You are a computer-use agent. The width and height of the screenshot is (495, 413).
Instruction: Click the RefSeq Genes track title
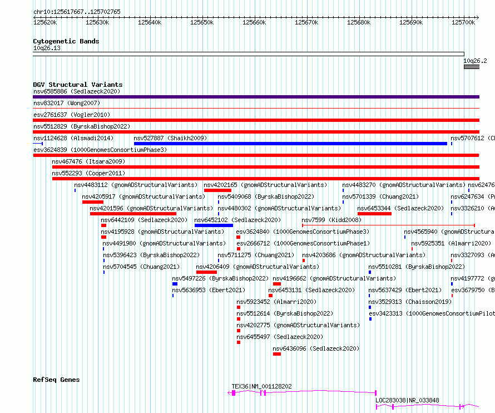pyautogui.click(x=56, y=380)
